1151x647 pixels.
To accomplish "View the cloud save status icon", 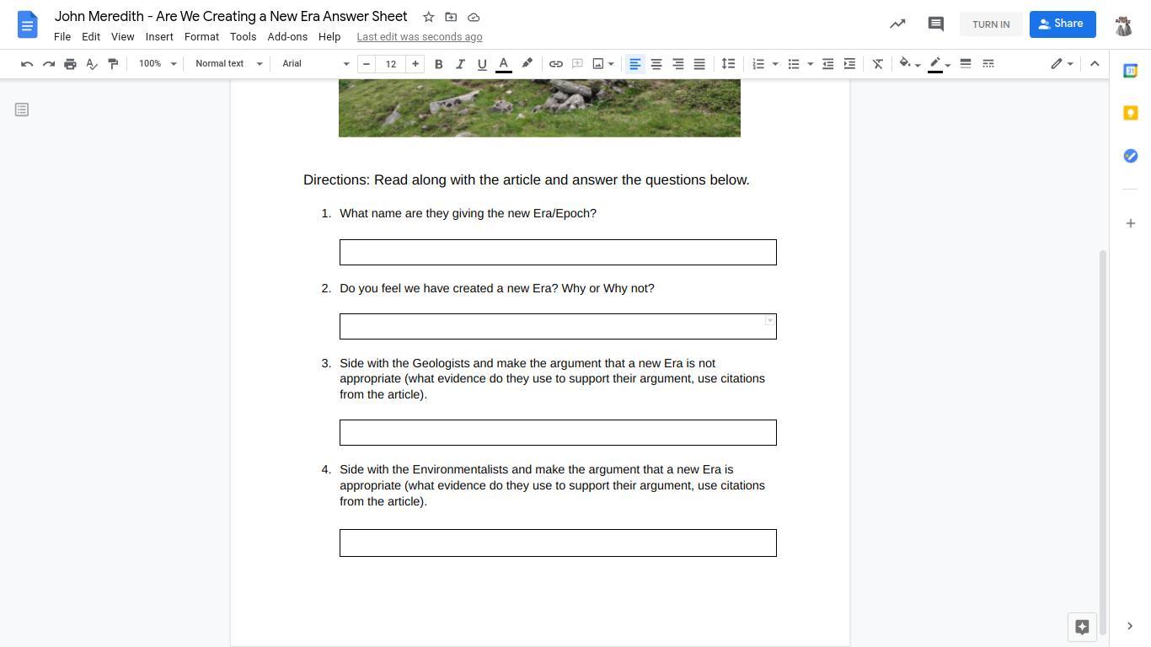I will tap(474, 17).
